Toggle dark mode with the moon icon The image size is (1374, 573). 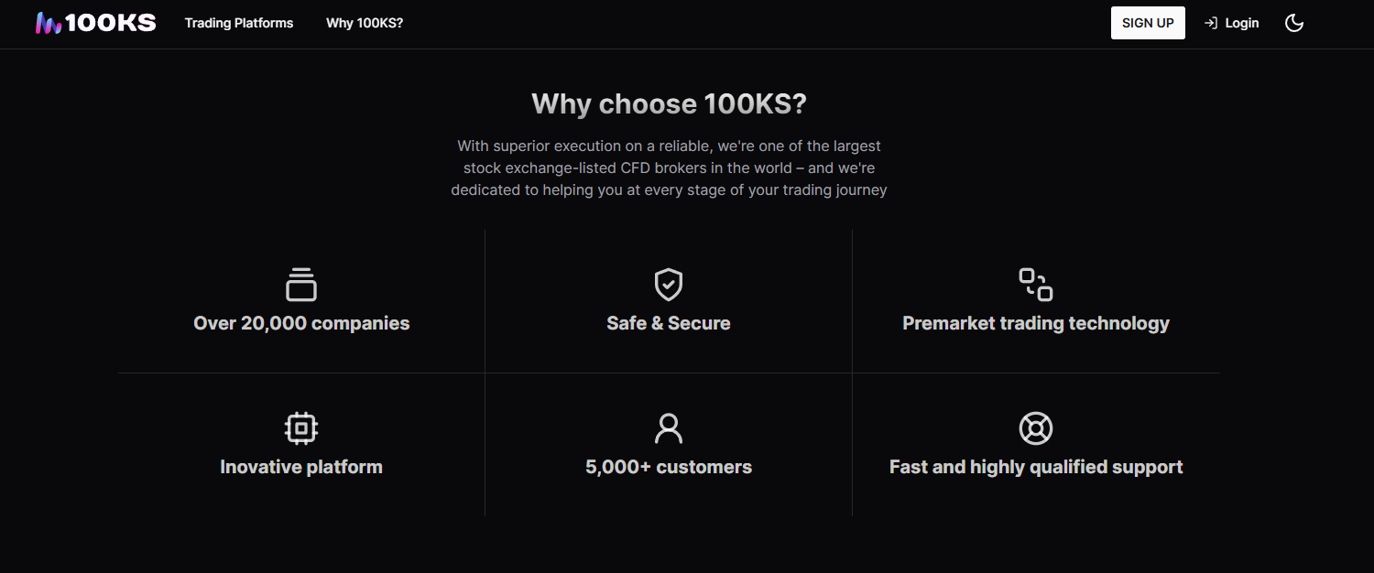pyautogui.click(x=1294, y=23)
